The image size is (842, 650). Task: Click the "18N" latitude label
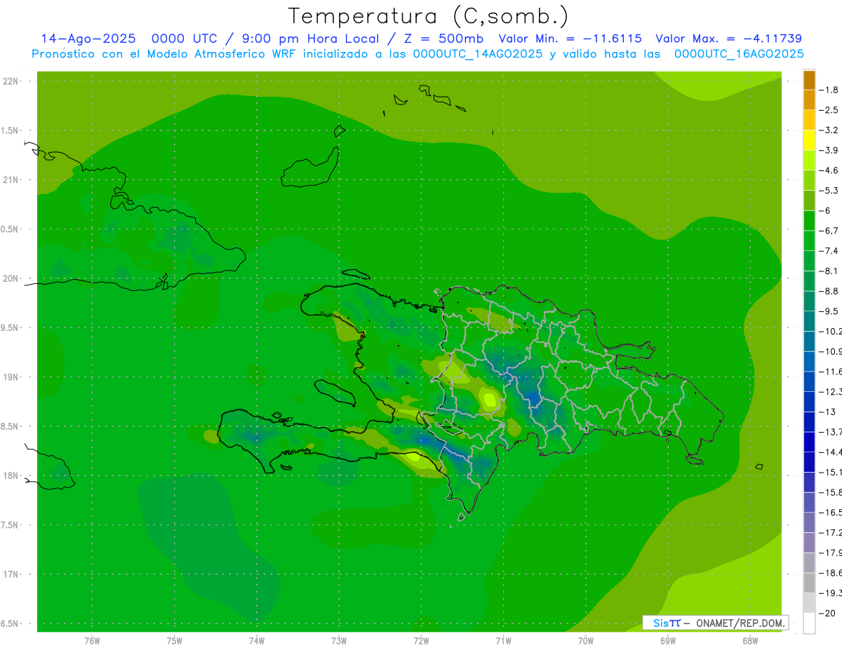[x=11, y=476]
